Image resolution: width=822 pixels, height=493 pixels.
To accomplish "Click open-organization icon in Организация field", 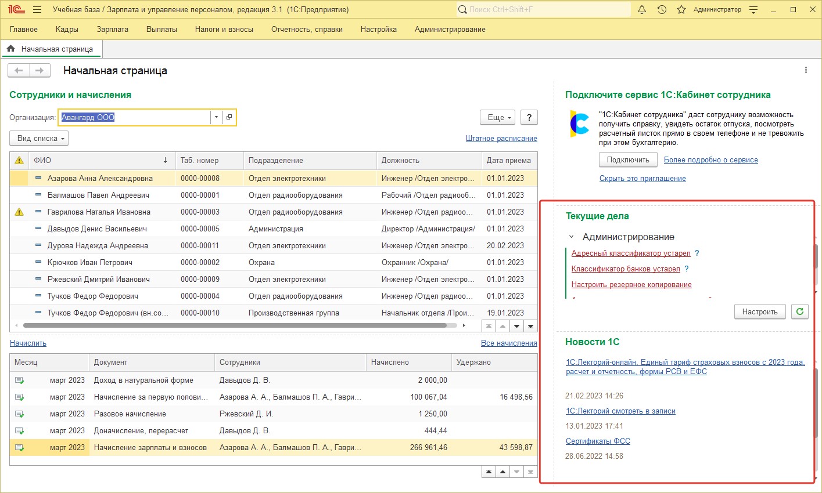I will coord(229,117).
